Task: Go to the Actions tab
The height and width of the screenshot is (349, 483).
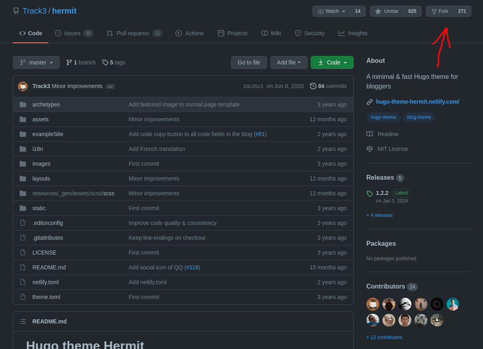Action: [189, 33]
